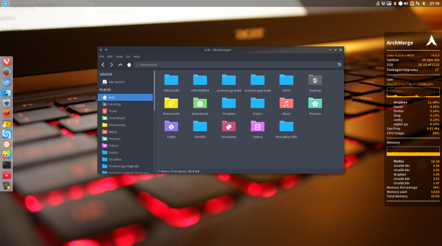The image size is (442, 246).
Task: Open the ARCHMERGE folder
Action: 200,83
